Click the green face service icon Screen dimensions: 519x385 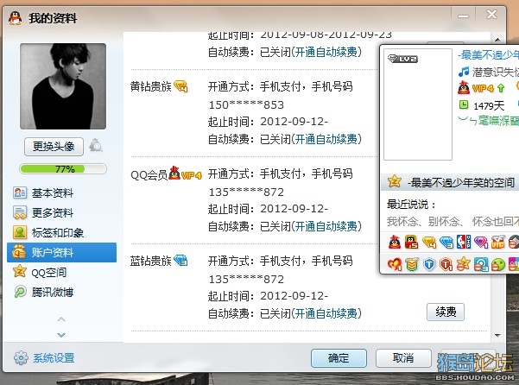click(x=497, y=265)
